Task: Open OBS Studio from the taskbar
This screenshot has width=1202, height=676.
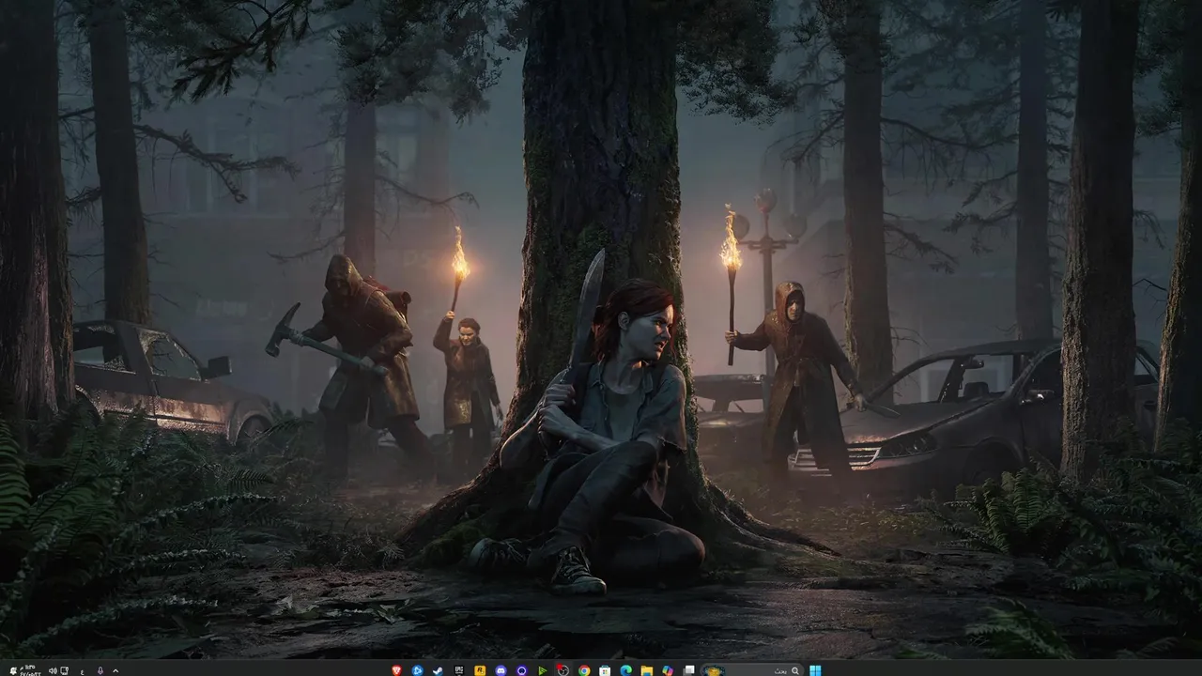Action: pos(562,670)
